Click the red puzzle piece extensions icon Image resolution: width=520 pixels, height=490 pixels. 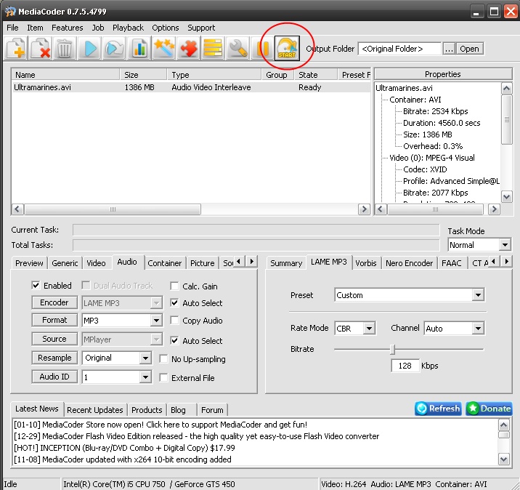pos(188,49)
